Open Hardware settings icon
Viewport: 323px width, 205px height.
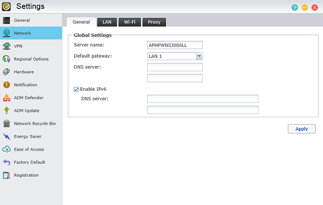tap(7, 72)
